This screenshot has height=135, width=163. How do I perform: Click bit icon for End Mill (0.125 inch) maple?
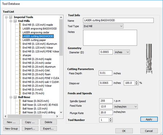tap(20, 25)
